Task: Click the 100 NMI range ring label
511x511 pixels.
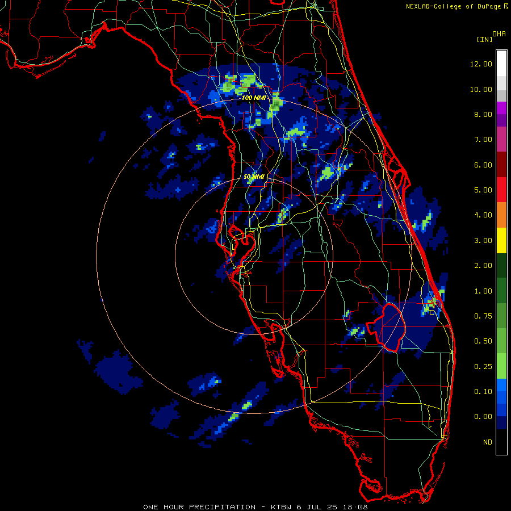Action: [254, 98]
